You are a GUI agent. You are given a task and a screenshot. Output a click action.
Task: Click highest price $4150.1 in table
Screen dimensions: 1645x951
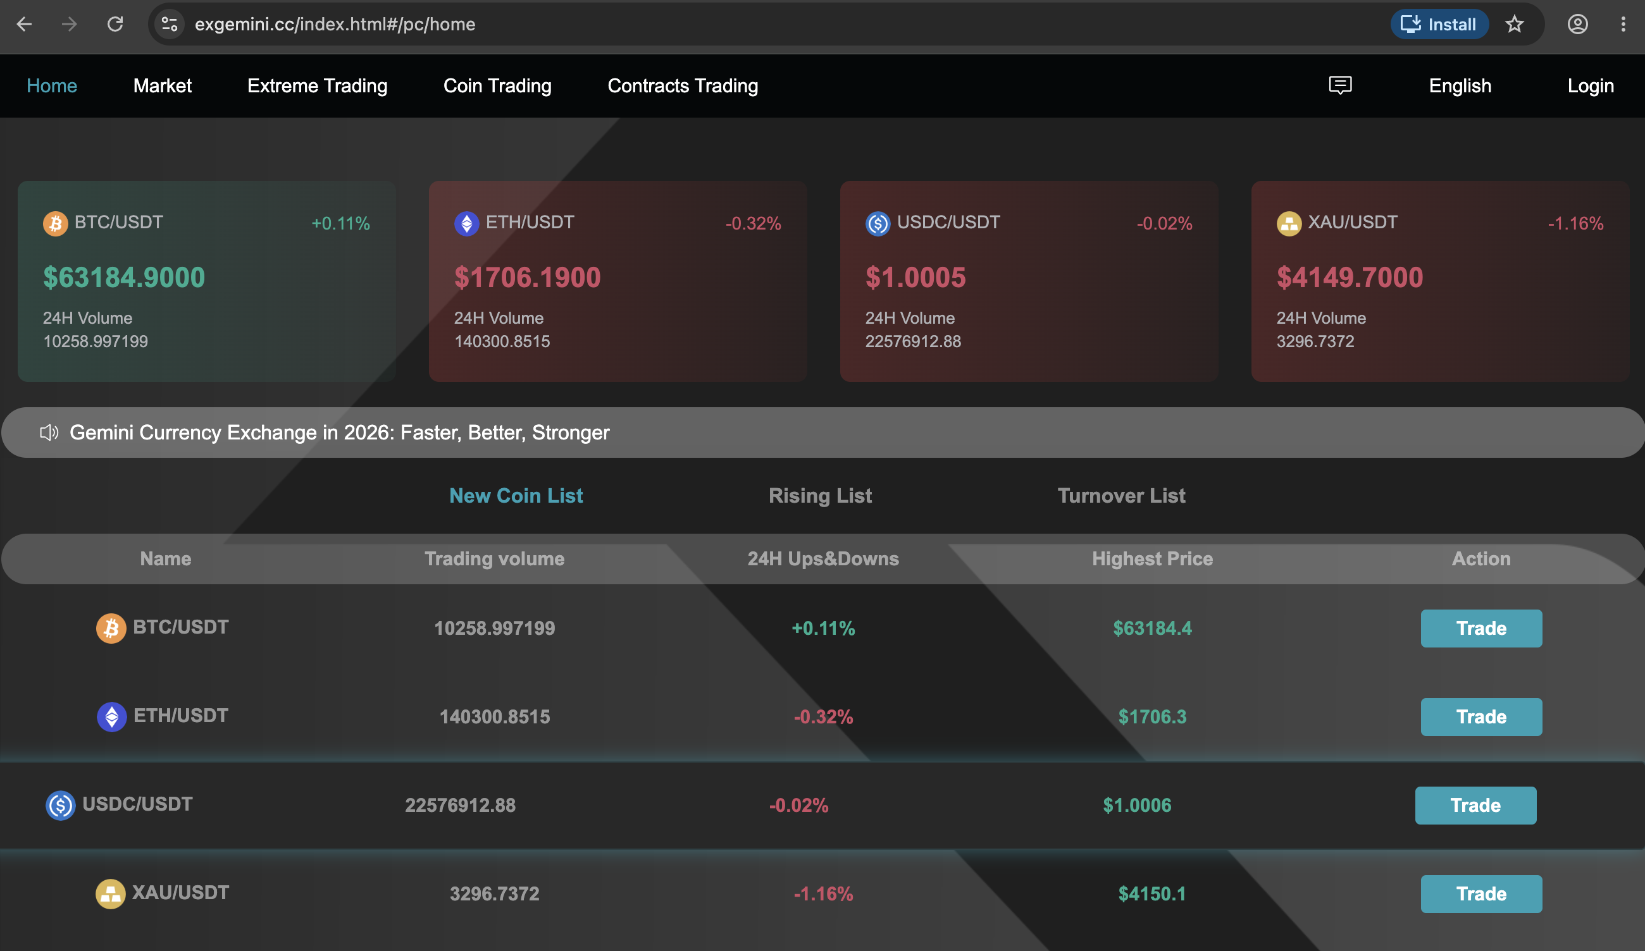[1152, 893]
